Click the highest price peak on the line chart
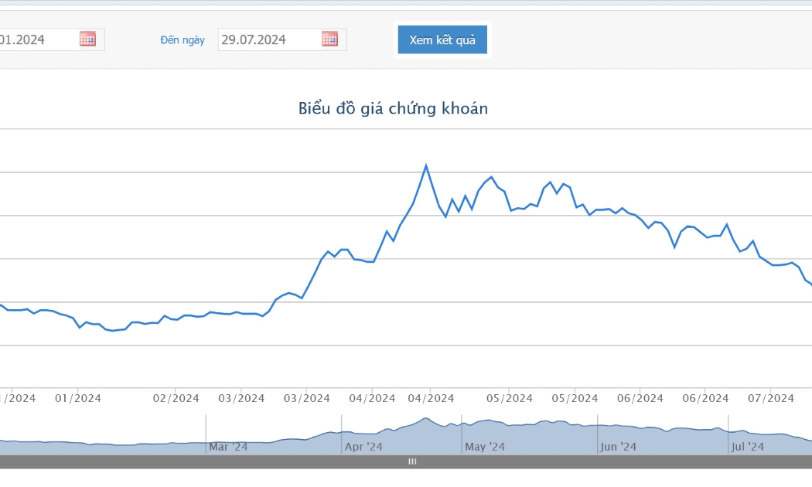 pyautogui.click(x=425, y=165)
